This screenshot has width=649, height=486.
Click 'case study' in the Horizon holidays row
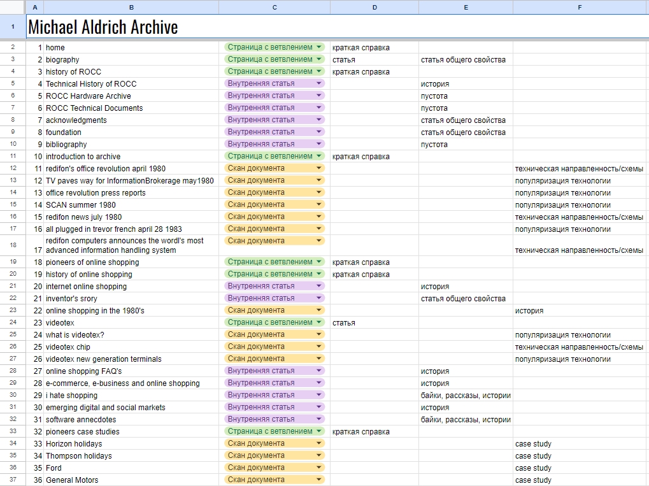(x=533, y=444)
